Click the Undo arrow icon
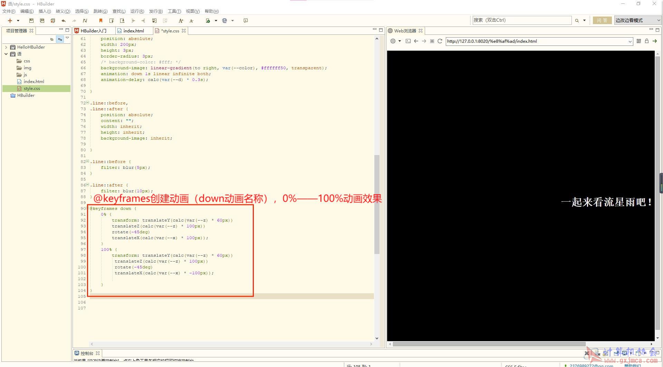The height and width of the screenshot is (367, 663). tap(64, 21)
